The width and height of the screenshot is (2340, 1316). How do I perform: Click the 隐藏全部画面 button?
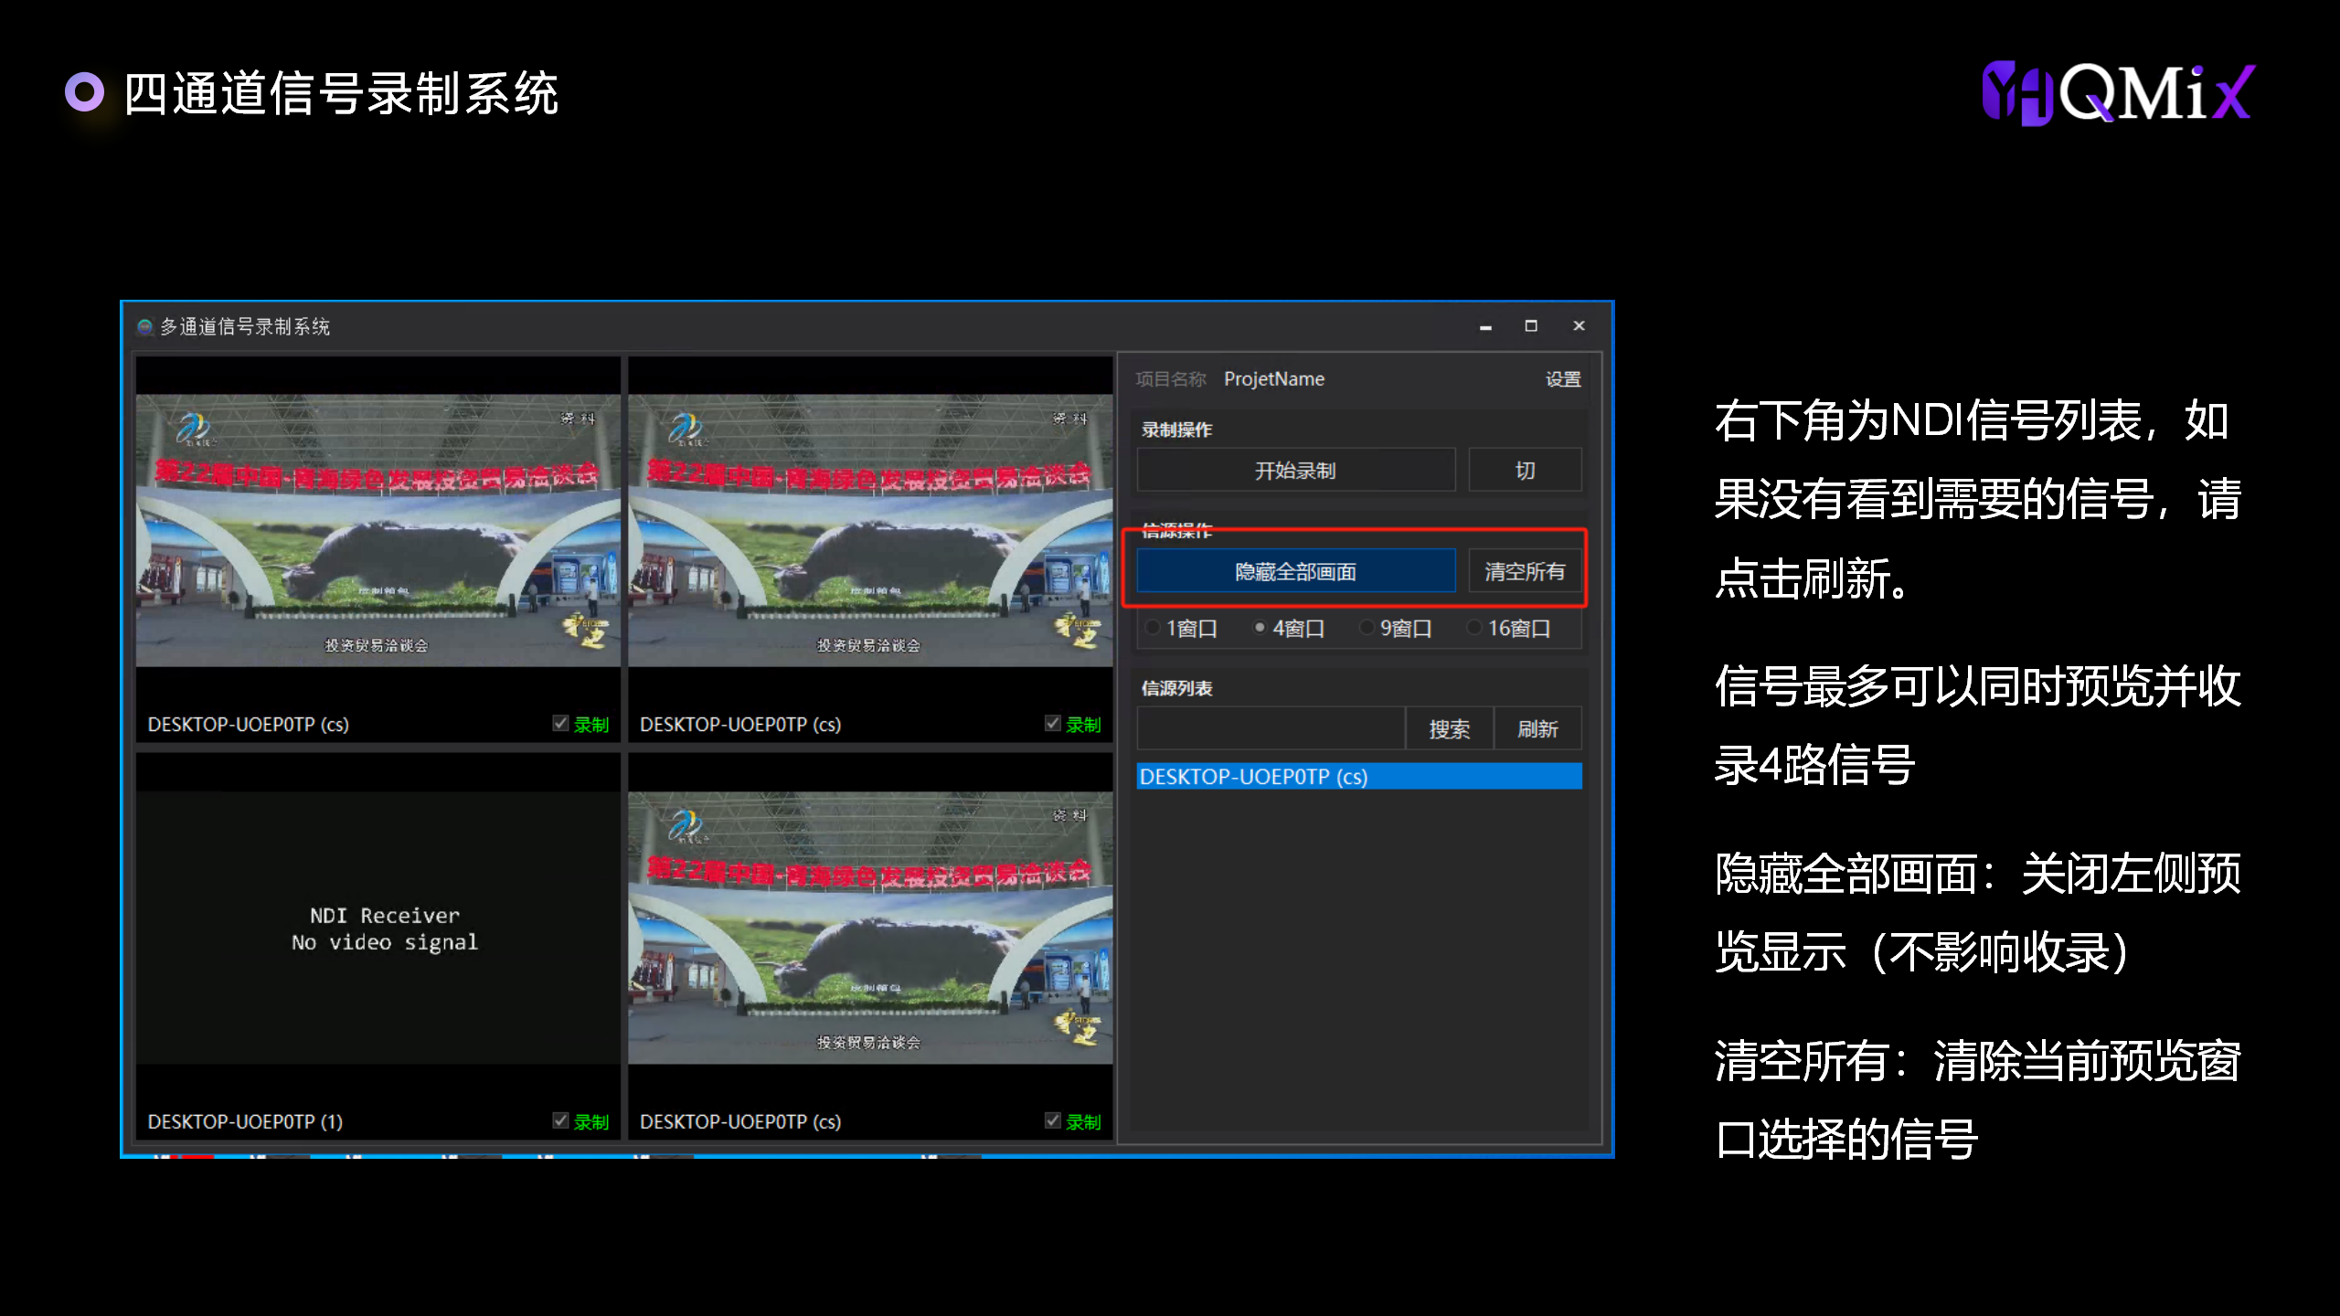coord(1295,571)
